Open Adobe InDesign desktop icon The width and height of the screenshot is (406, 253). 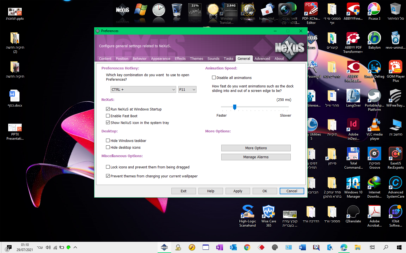tap(353, 129)
